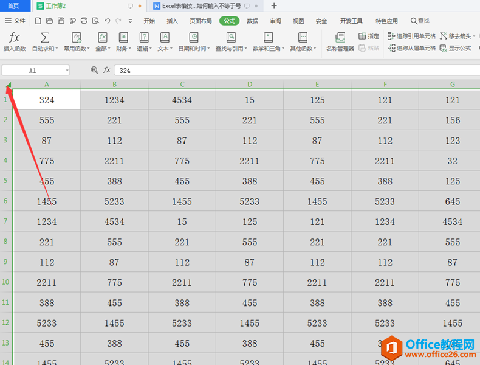Open the Math and Trig functions icon
Image resolution: width=480 pixels, height=365 pixels.
(268, 38)
